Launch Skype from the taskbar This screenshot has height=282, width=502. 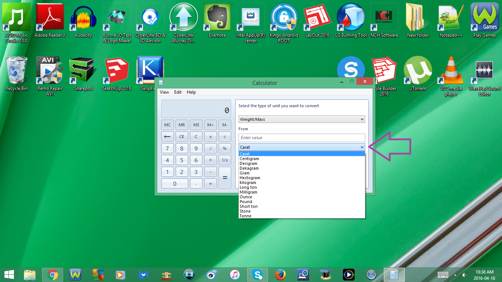tap(257, 274)
